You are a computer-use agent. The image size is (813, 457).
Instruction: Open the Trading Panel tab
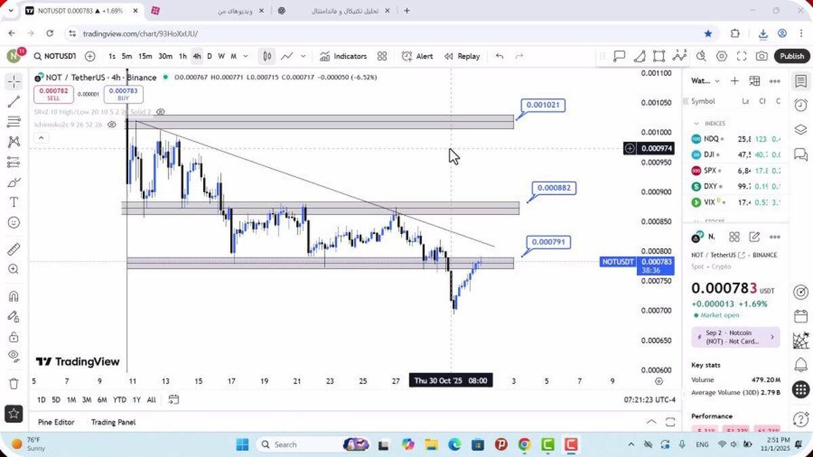(x=113, y=422)
